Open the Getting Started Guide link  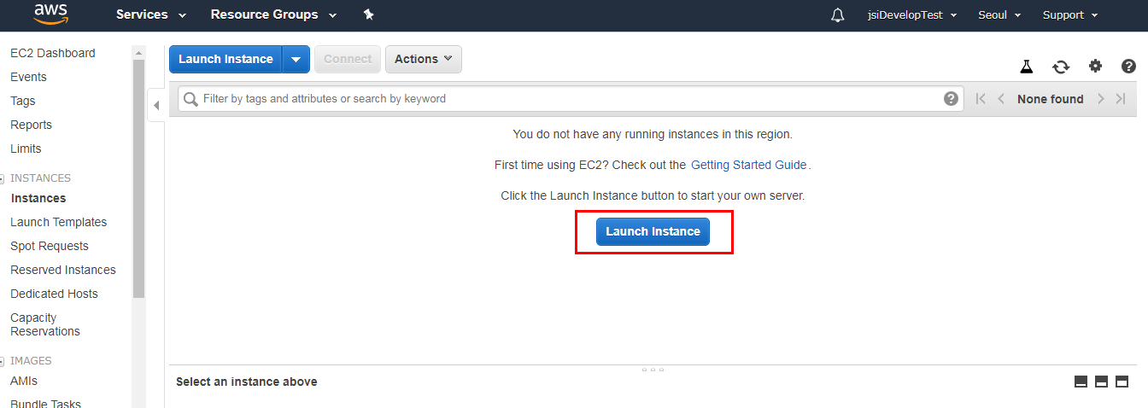(749, 165)
